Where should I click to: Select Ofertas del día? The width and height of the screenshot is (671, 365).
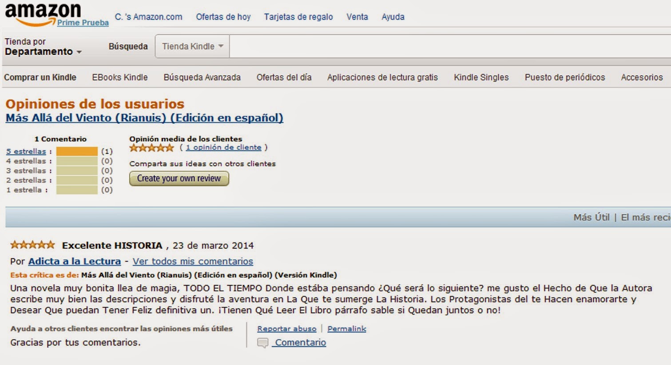click(x=284, y=77)
